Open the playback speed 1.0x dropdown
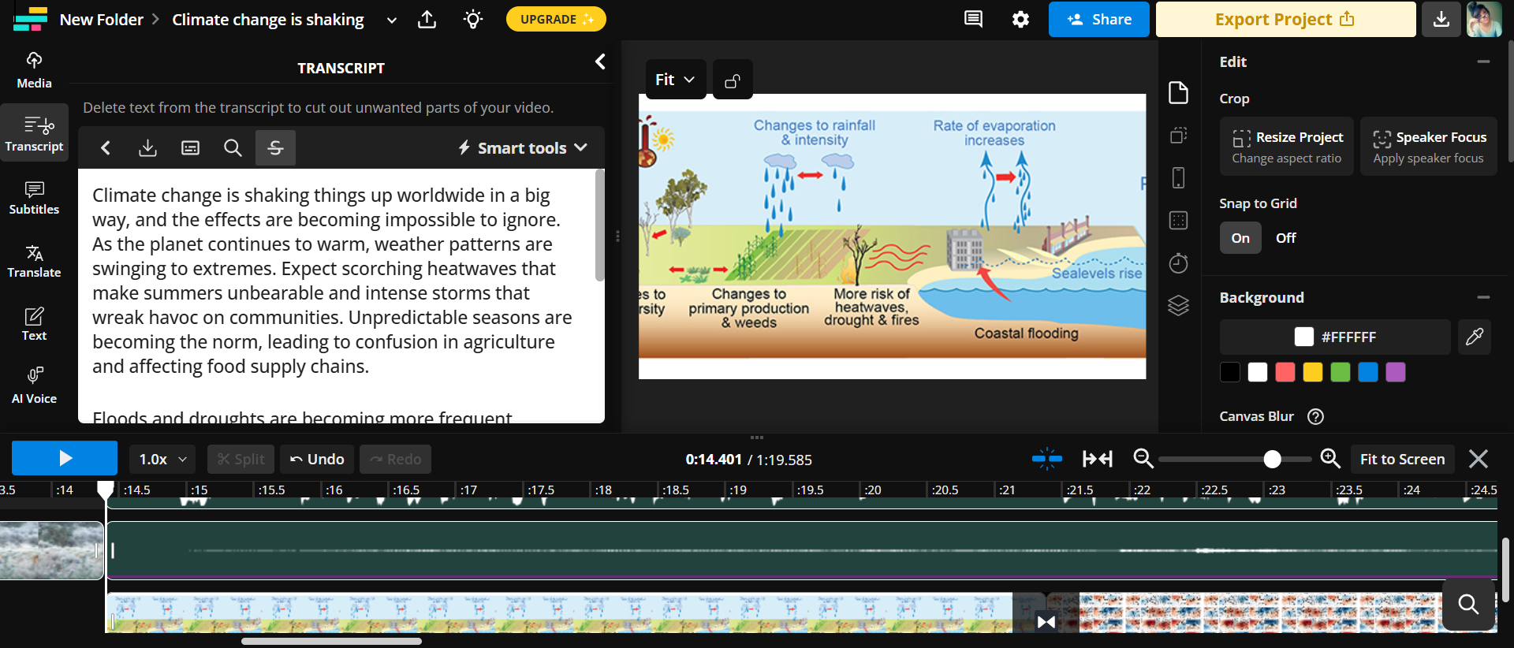This screenshot has width=1514, height=648. coord(162,459)
